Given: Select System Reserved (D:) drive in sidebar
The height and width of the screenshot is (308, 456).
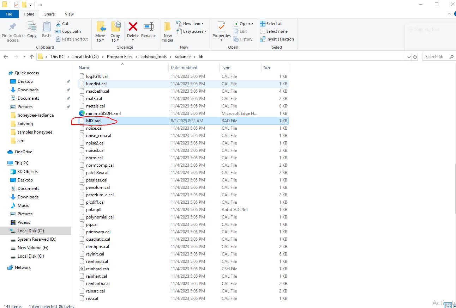Looking at the screenshot, I should (37, 239).
